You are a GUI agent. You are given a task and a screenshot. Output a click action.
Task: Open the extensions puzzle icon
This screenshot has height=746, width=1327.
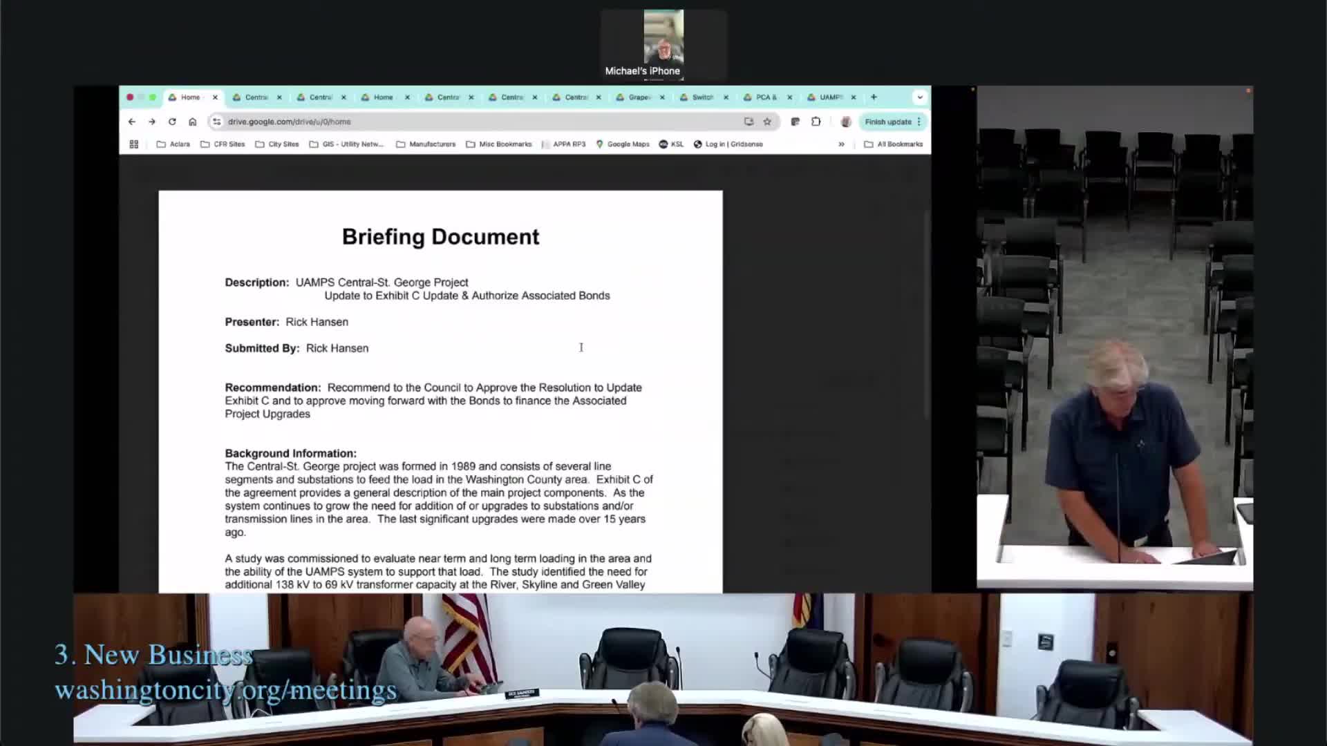pos(816,122)
